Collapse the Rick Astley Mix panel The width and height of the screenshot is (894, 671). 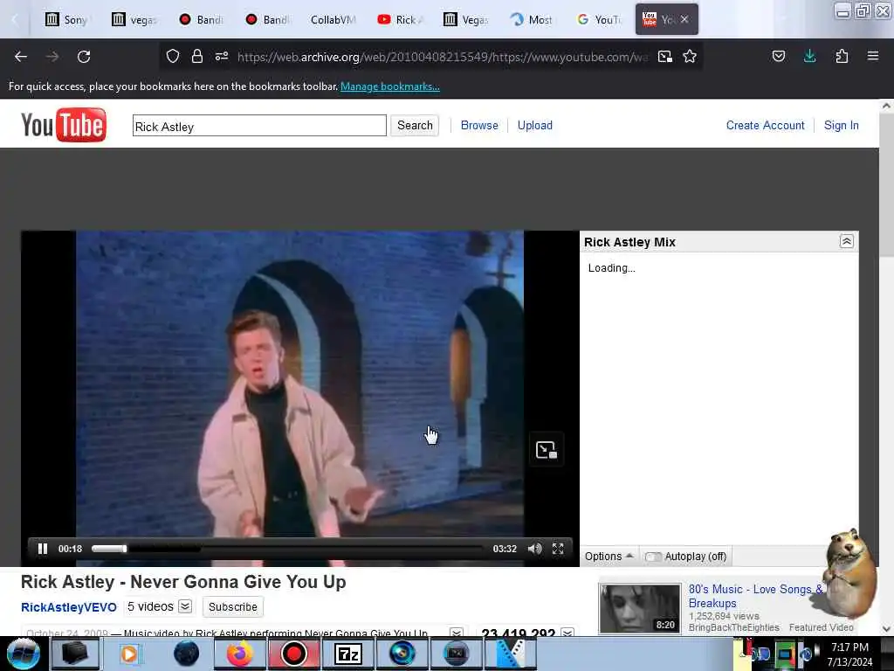point(847,241)
